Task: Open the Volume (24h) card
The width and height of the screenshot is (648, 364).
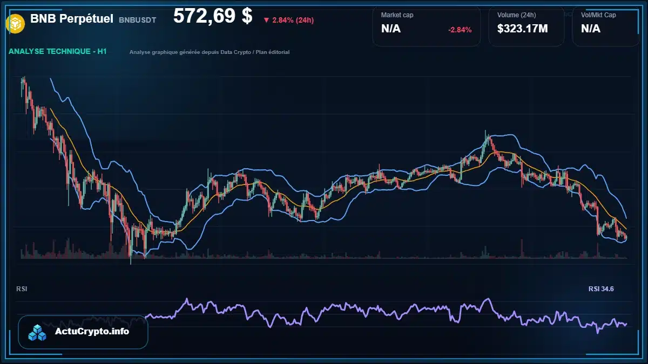Action: coord(526,26)
